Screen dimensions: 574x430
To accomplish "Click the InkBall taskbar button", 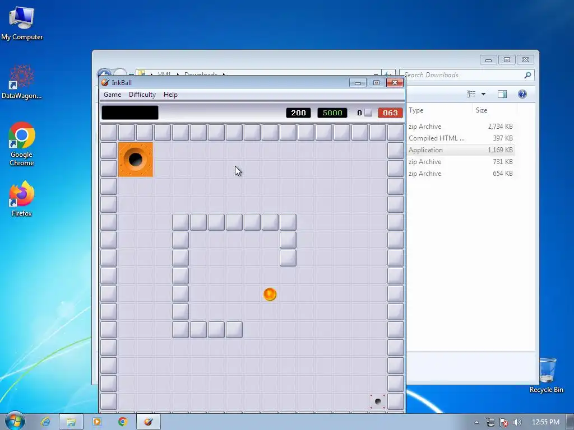I will pyautogui.click(x=148, y=422).
